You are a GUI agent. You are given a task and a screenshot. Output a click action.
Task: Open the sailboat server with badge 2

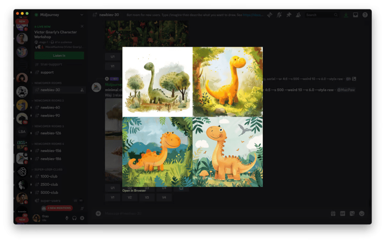click(22, 158)
